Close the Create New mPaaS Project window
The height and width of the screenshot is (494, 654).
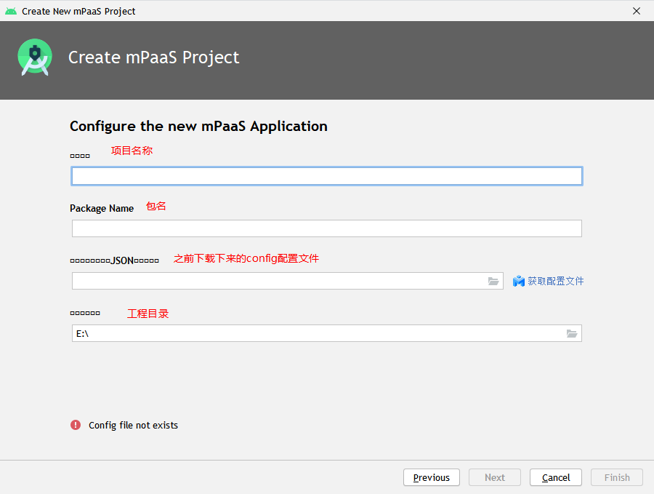(x=637, y=11)
